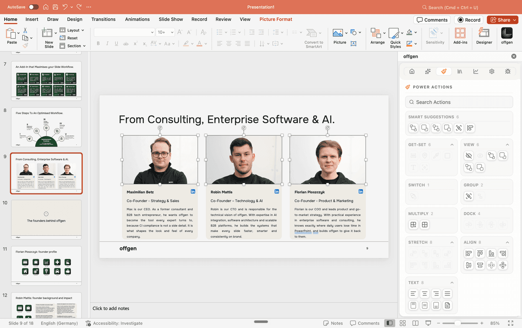The width and height of the screenshot is (522, 328).
Task: Open the Transitions tab
Action: point(104,19)
